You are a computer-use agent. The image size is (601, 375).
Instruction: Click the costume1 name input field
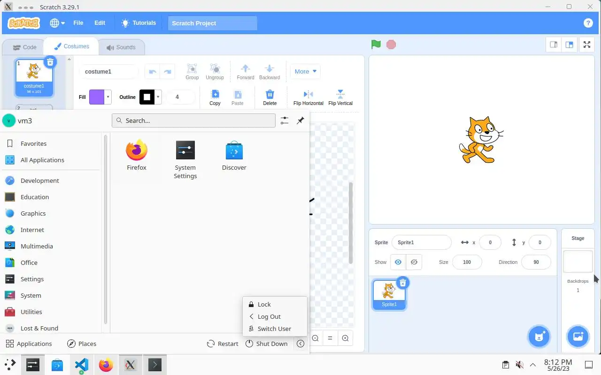(x=108, y=72)
